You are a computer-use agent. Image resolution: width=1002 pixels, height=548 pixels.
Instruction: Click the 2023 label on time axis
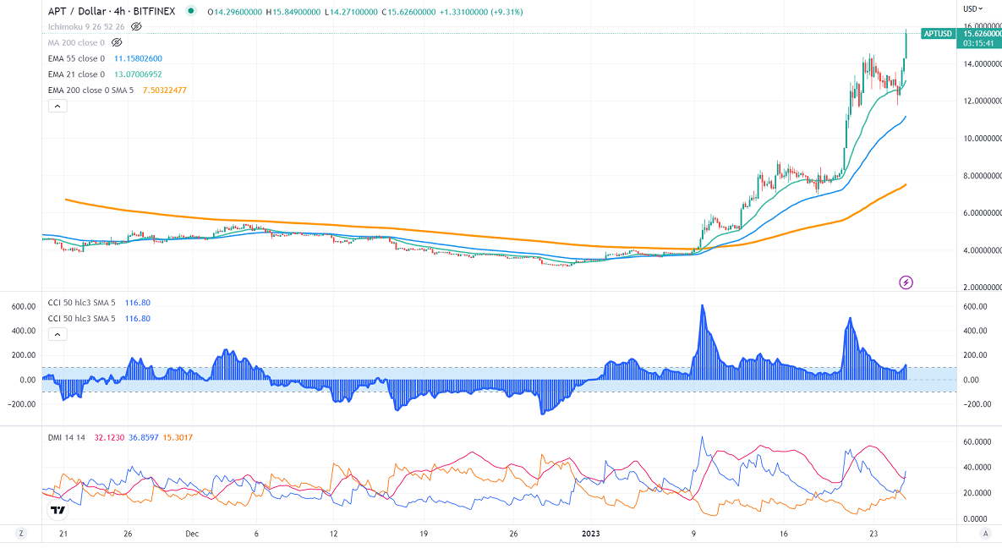tap(593, 534)
